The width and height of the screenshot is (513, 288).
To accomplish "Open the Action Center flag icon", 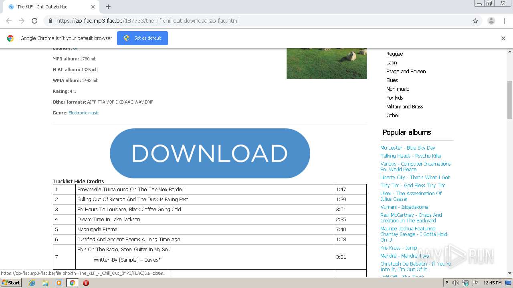I will (x=474, y=283).
